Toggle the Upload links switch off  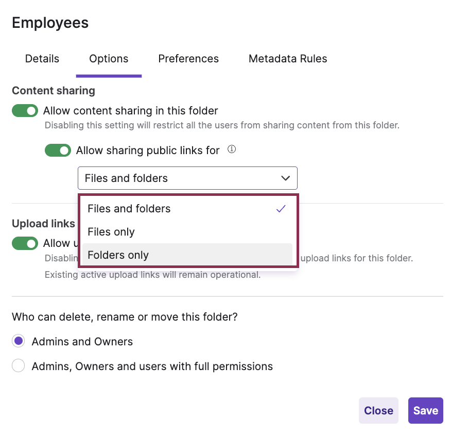(x=25, y=243)
